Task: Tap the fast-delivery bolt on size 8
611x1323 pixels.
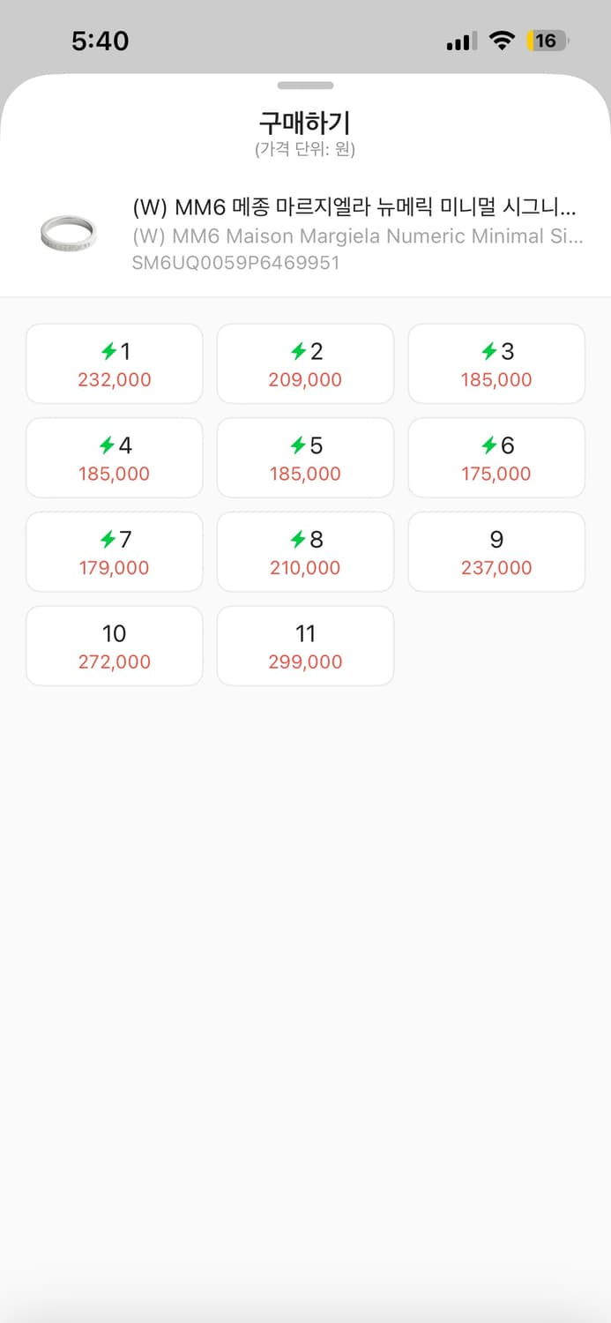Action: [x=299, y=540]
